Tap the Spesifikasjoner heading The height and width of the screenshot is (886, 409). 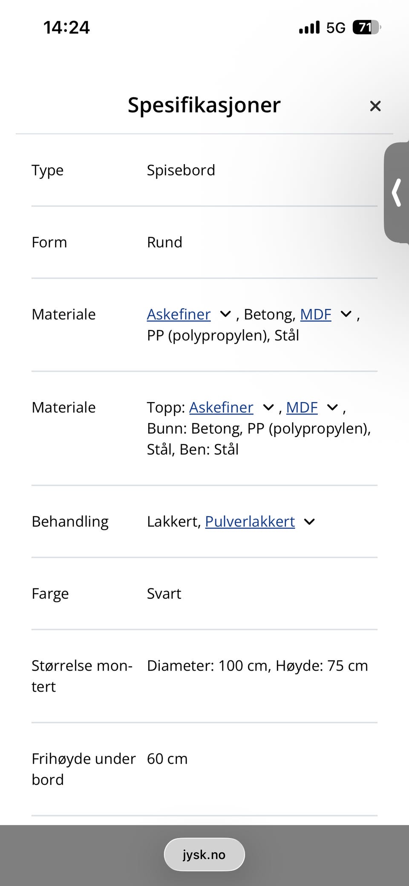204,105
